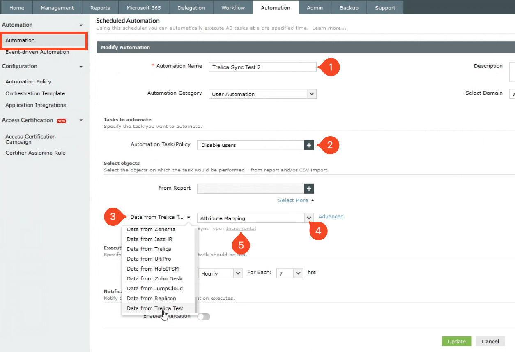Open the Reports tab
Screen dimensions: 515x352
pyautogui.click(x=100, y=8)
